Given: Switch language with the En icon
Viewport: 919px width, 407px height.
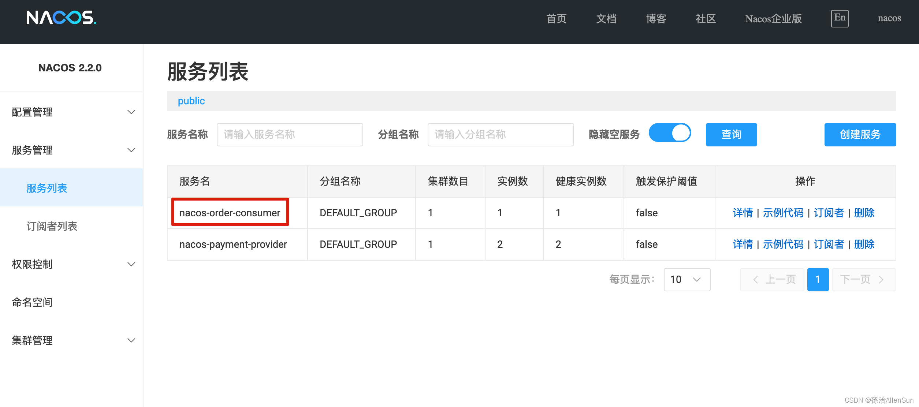Looking at the screenshot, I should [839, 18].
